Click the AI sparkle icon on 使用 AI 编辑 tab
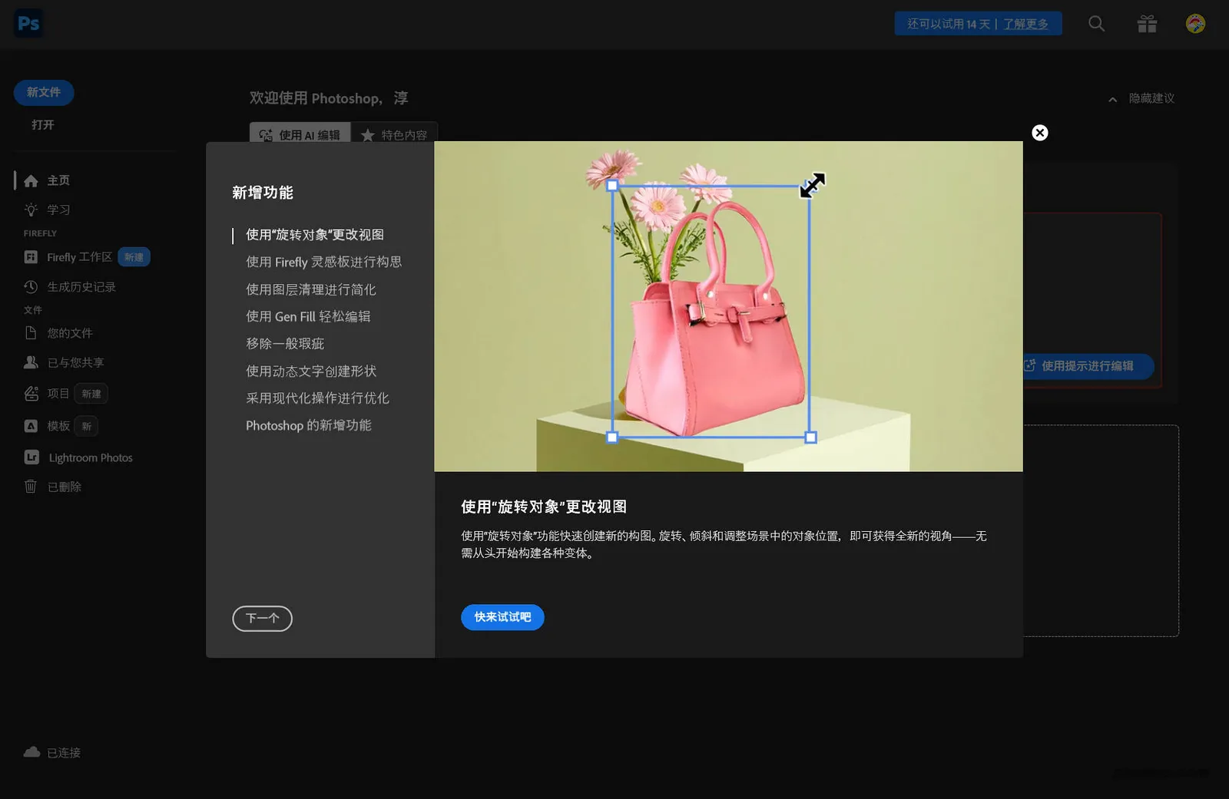This screenshot has height=799, width=1229. [x=266, y=135]
